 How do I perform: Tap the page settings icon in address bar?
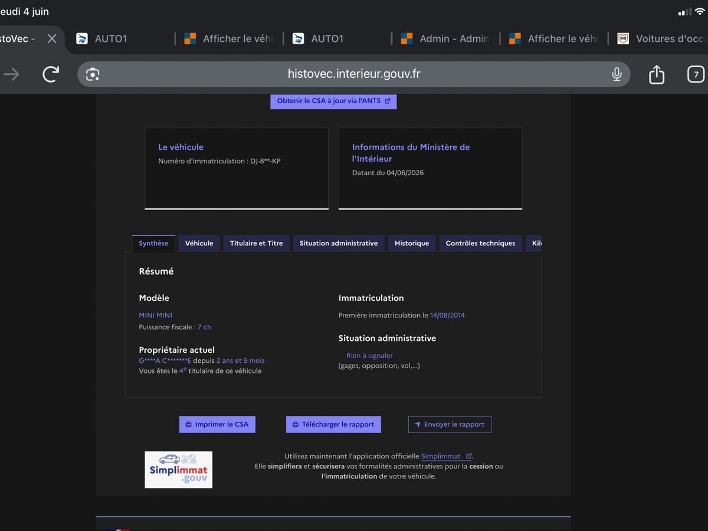click(93, 74)
